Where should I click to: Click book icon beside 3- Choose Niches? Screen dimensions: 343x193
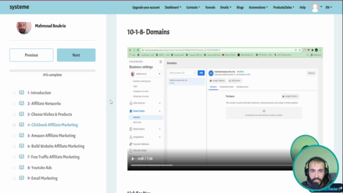point(21,114)
